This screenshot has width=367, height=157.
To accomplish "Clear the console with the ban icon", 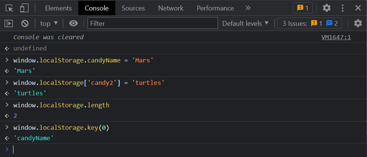I will tap(25, 23).
